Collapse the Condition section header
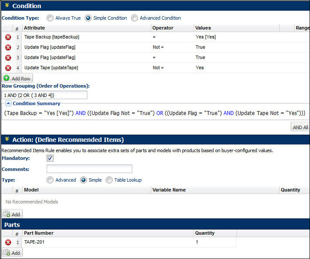 (7, 6)
